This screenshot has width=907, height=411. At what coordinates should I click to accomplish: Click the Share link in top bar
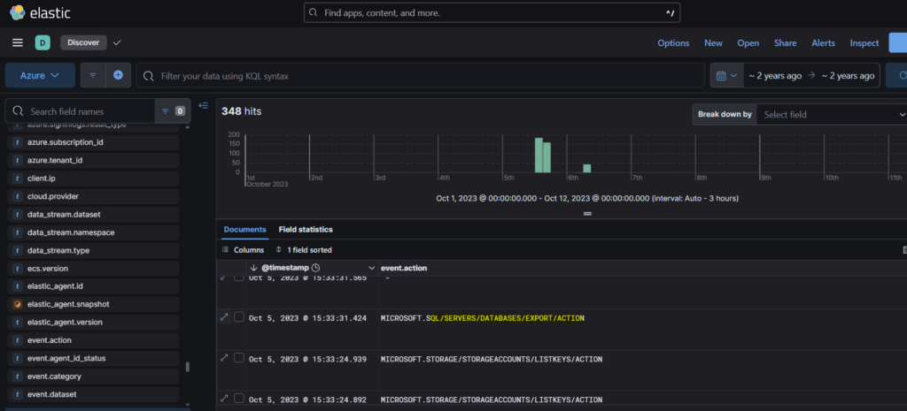pos(785,42)
